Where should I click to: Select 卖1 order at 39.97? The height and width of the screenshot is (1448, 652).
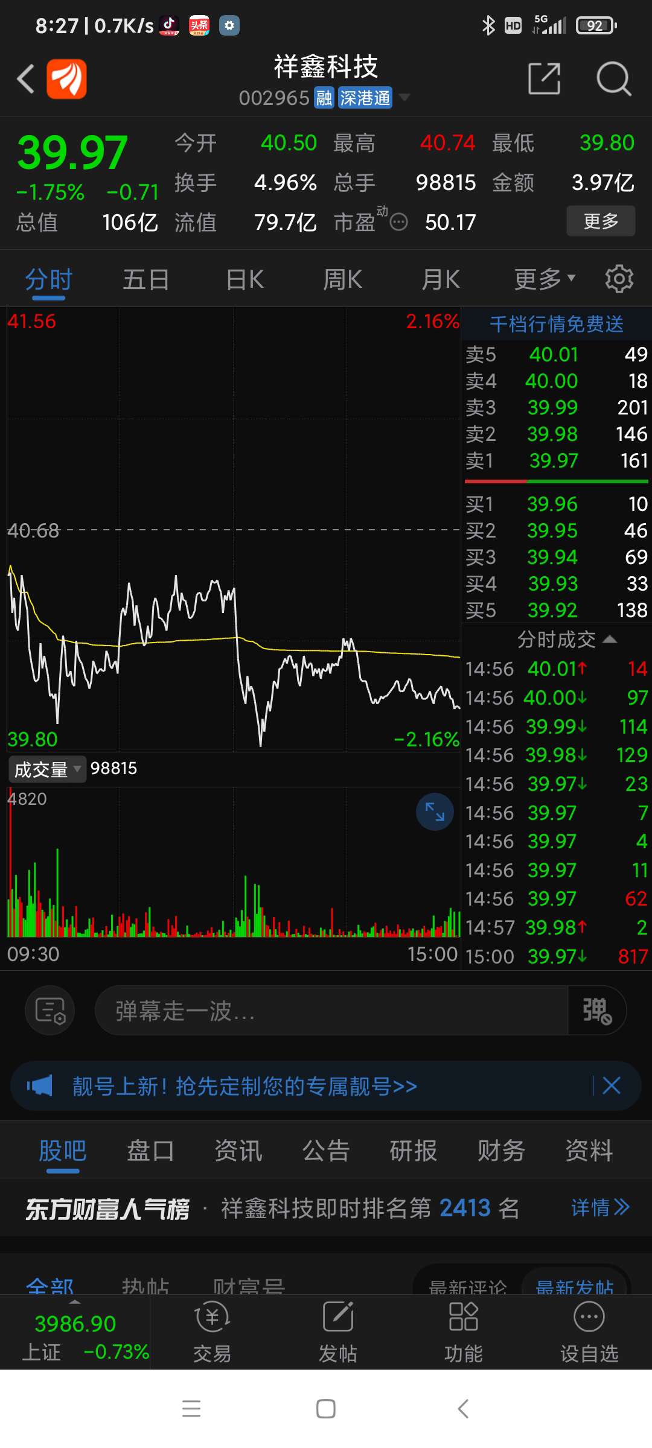pos(557,461)
